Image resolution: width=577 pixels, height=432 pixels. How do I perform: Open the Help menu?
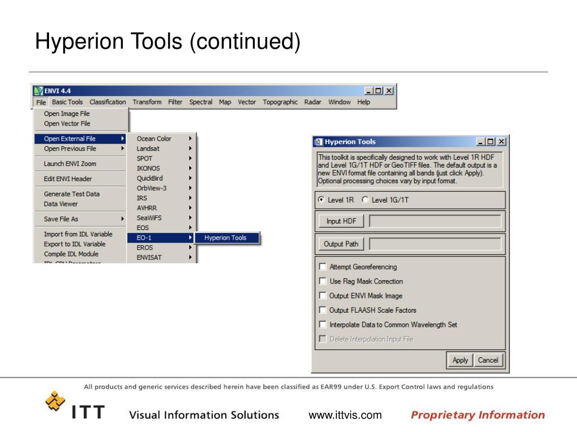(363, 102)
